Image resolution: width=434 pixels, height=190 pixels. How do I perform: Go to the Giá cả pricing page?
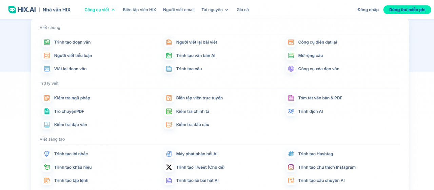(242, 10)
